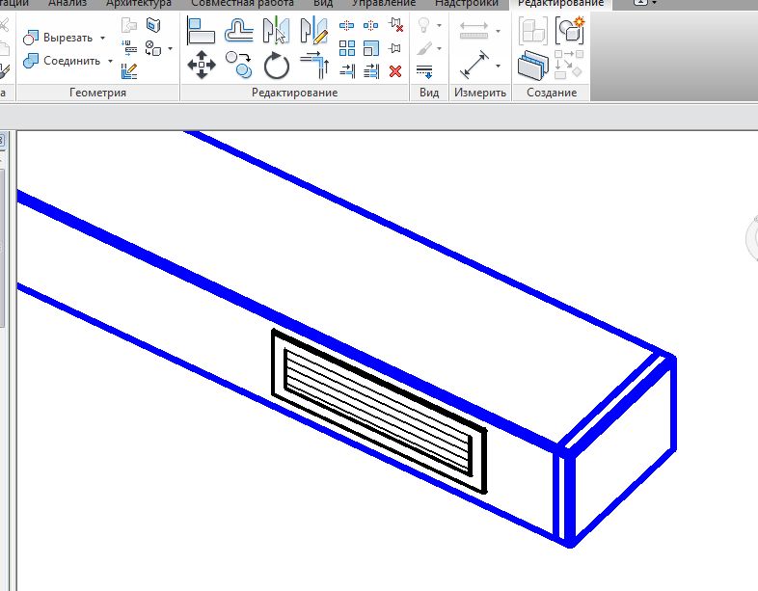Expand the Aligned Dimension dropdown arrow
This screenshot has height=591, width=758.
[x=498, y=66]
